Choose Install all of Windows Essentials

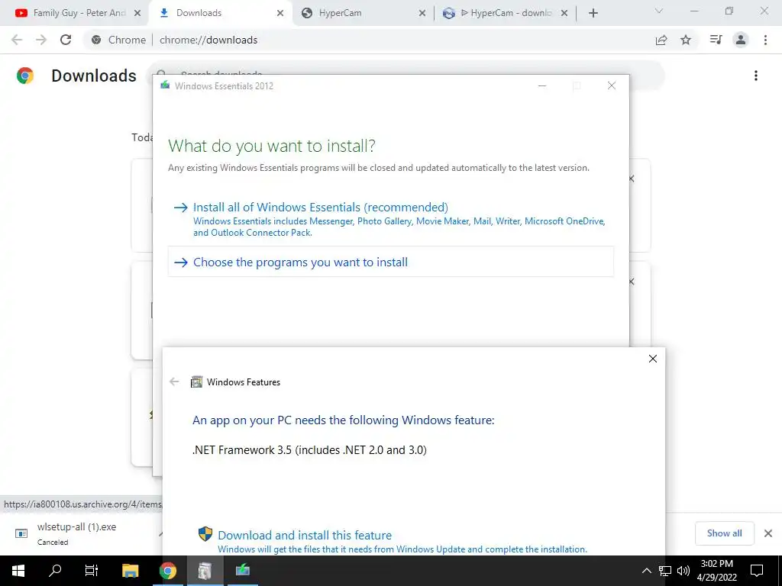391,219
